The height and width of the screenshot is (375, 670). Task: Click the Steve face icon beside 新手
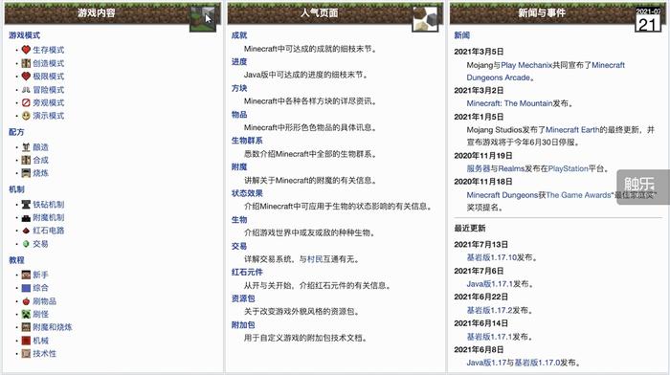pyautogui.click(x=26, y=275)
